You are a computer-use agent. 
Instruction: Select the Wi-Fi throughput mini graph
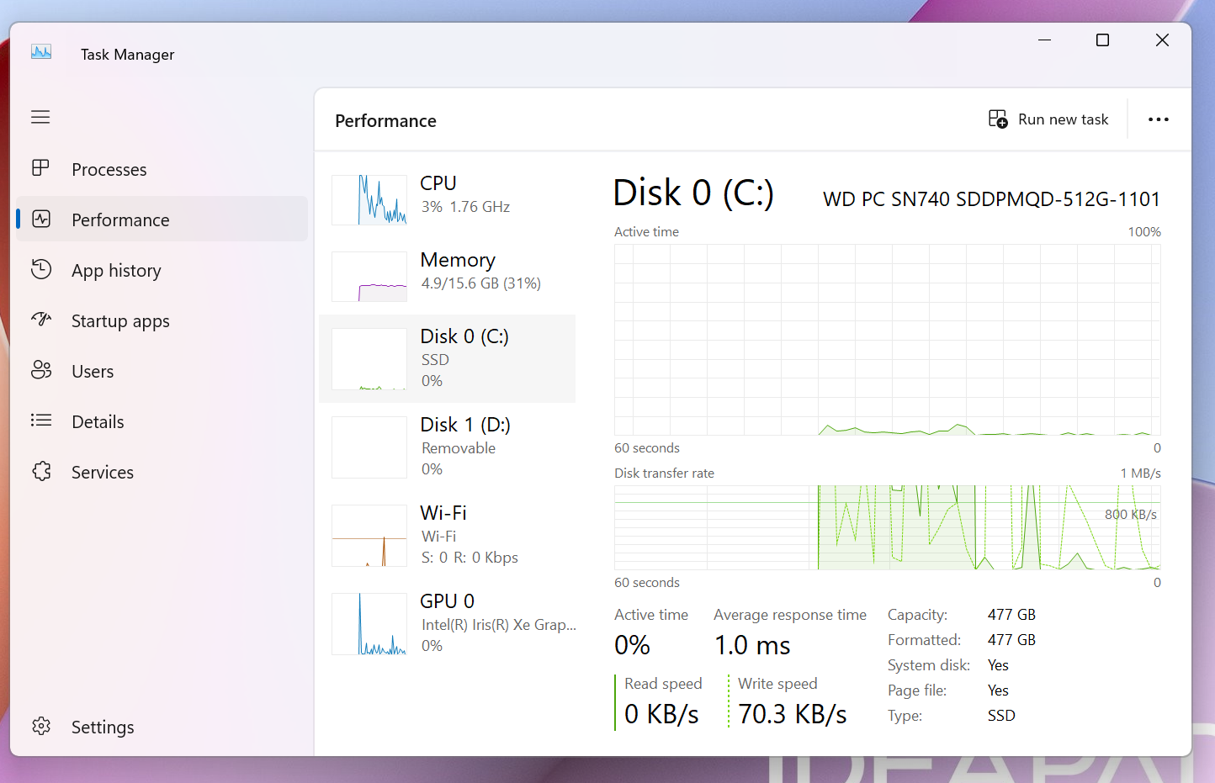(x=369, y=536)
